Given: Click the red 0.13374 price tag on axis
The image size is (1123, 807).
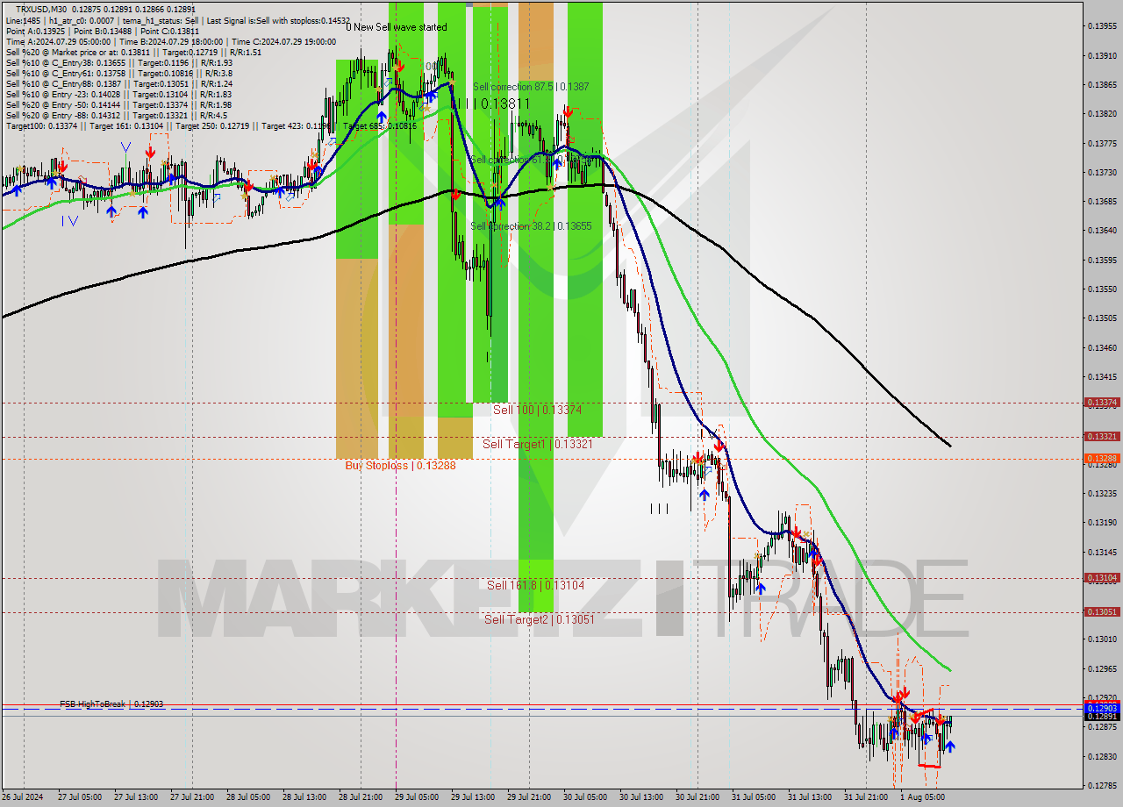Looking at the screenshot, I should pos(1102,403).
